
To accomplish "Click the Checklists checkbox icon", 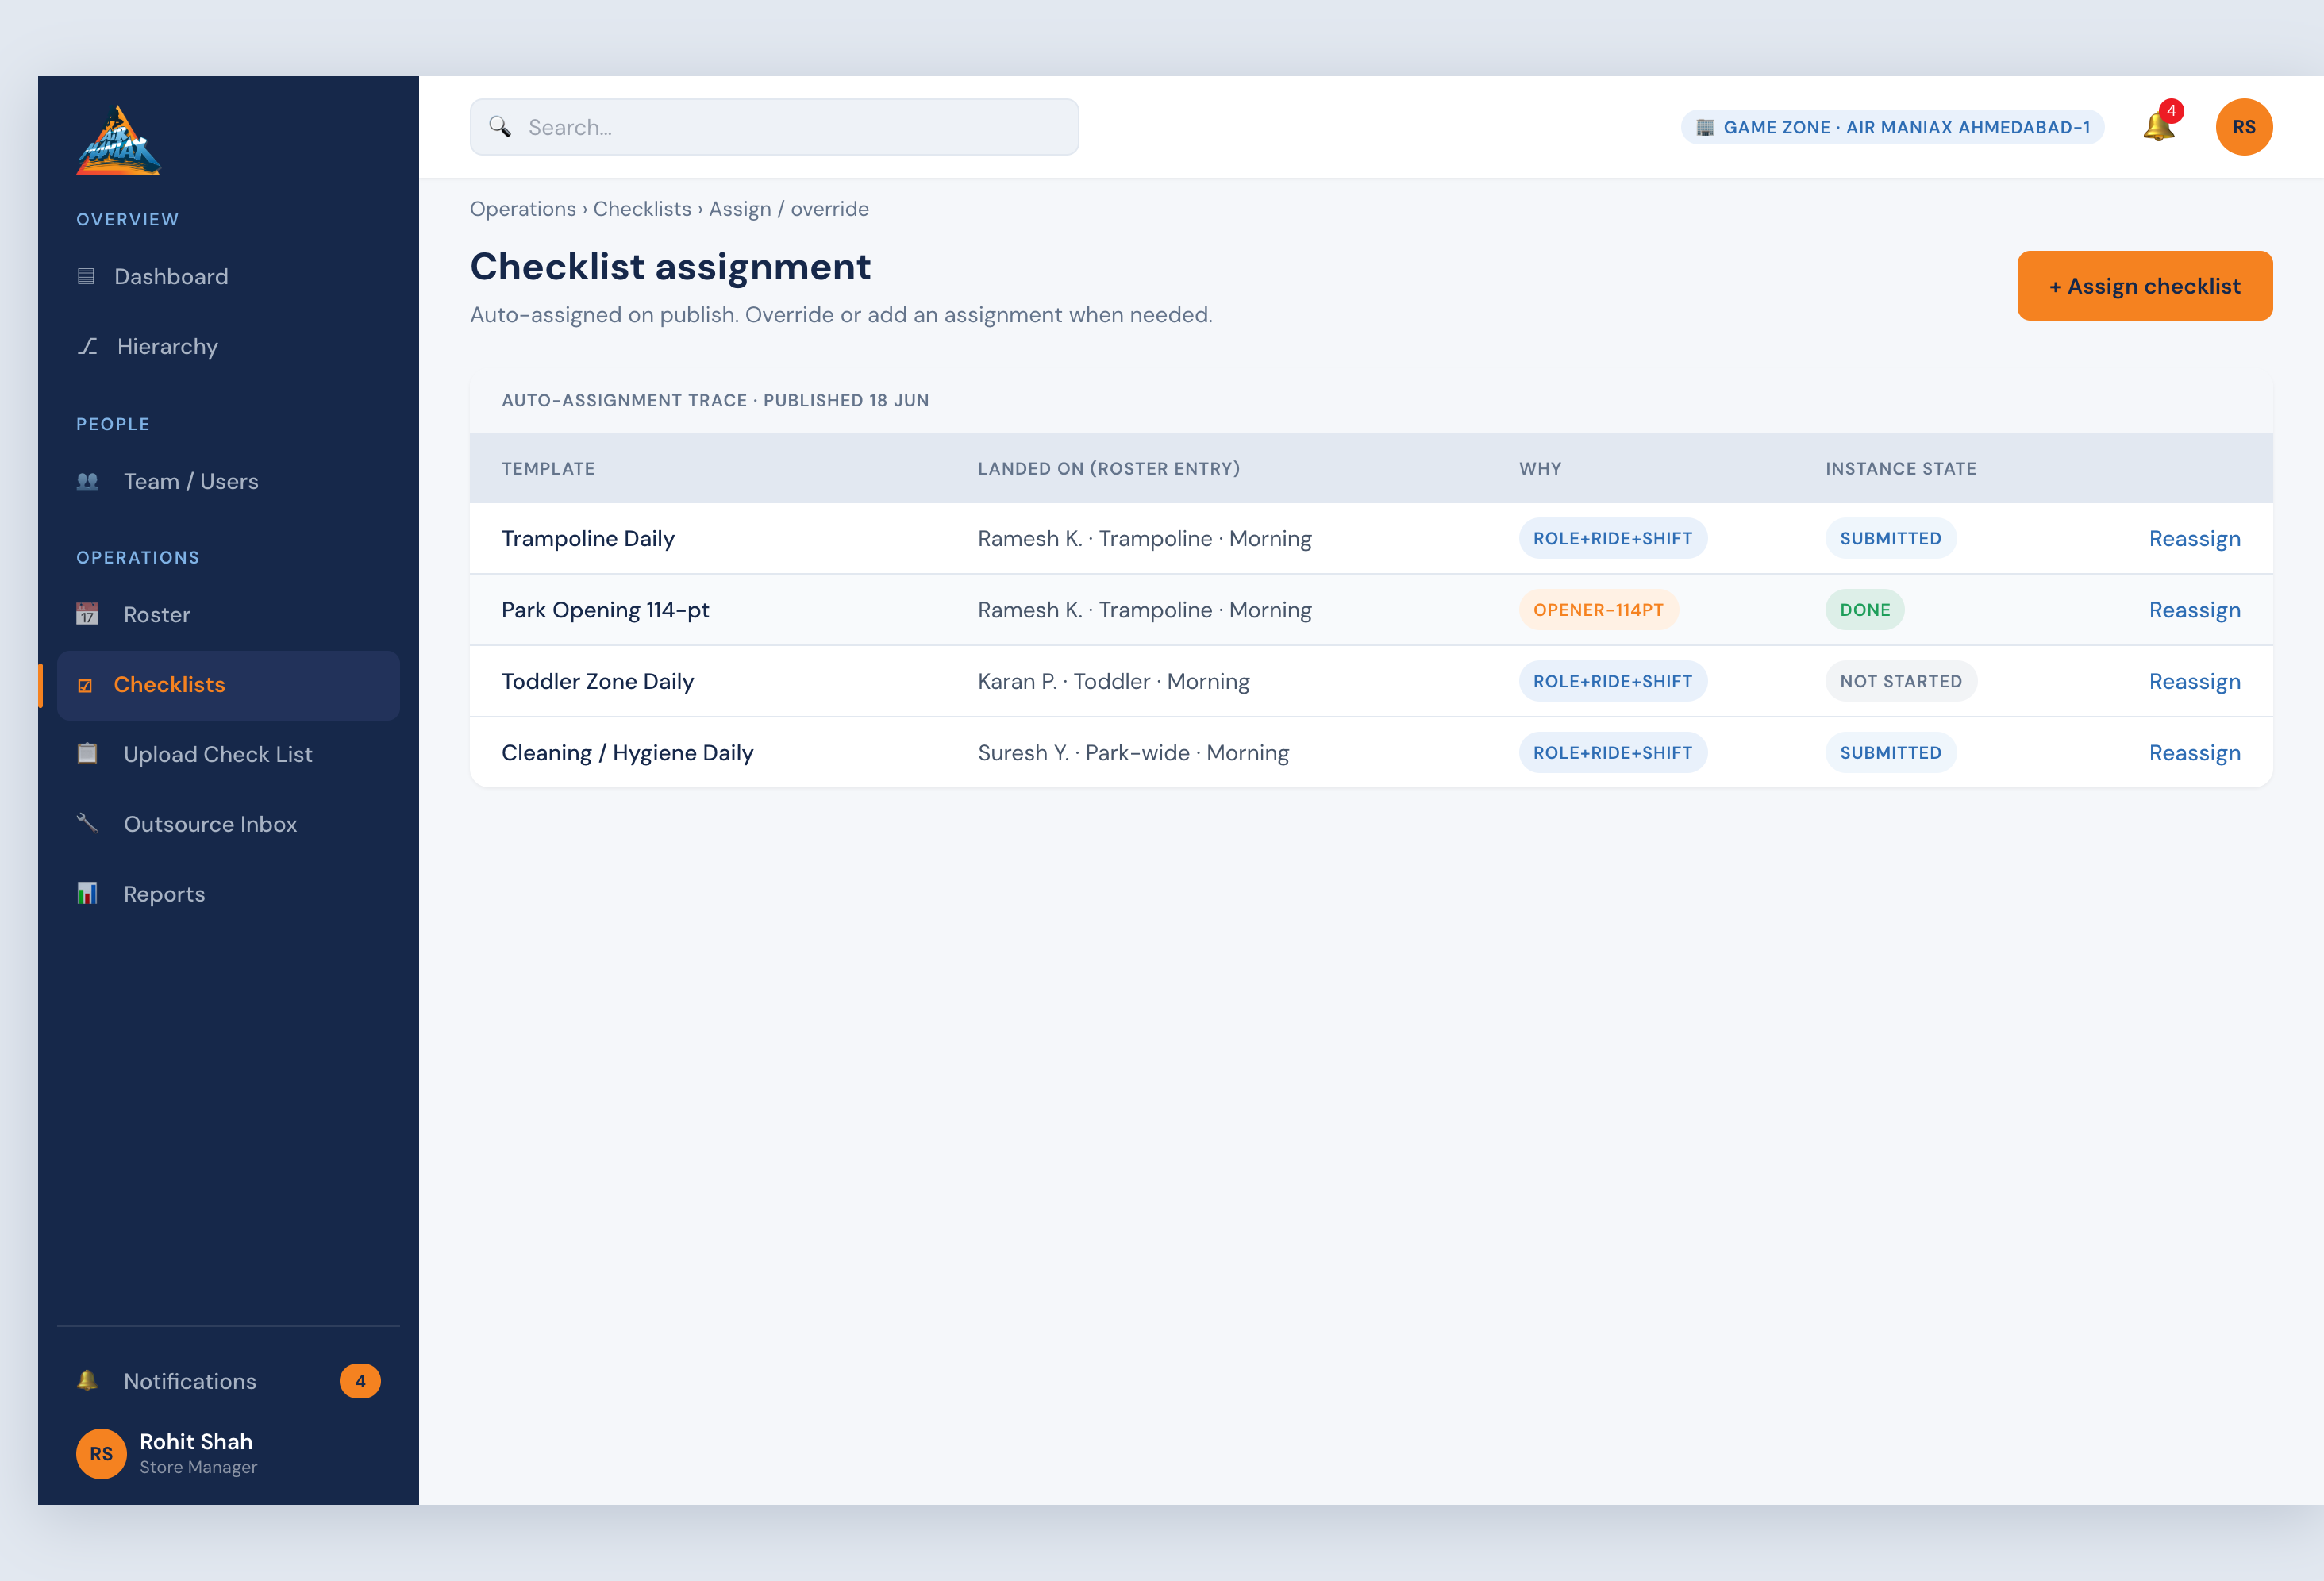I will 85,686.
